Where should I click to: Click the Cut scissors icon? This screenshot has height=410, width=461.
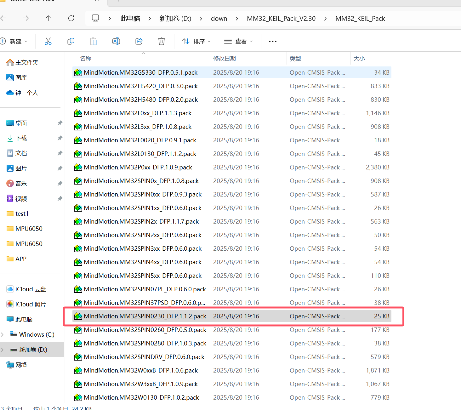pos(48,41)
